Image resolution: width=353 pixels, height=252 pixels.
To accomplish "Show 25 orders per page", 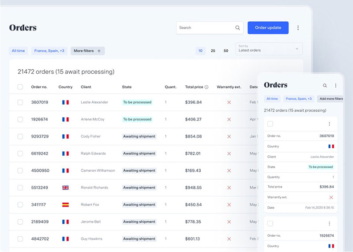I will (x=213, y=51).
